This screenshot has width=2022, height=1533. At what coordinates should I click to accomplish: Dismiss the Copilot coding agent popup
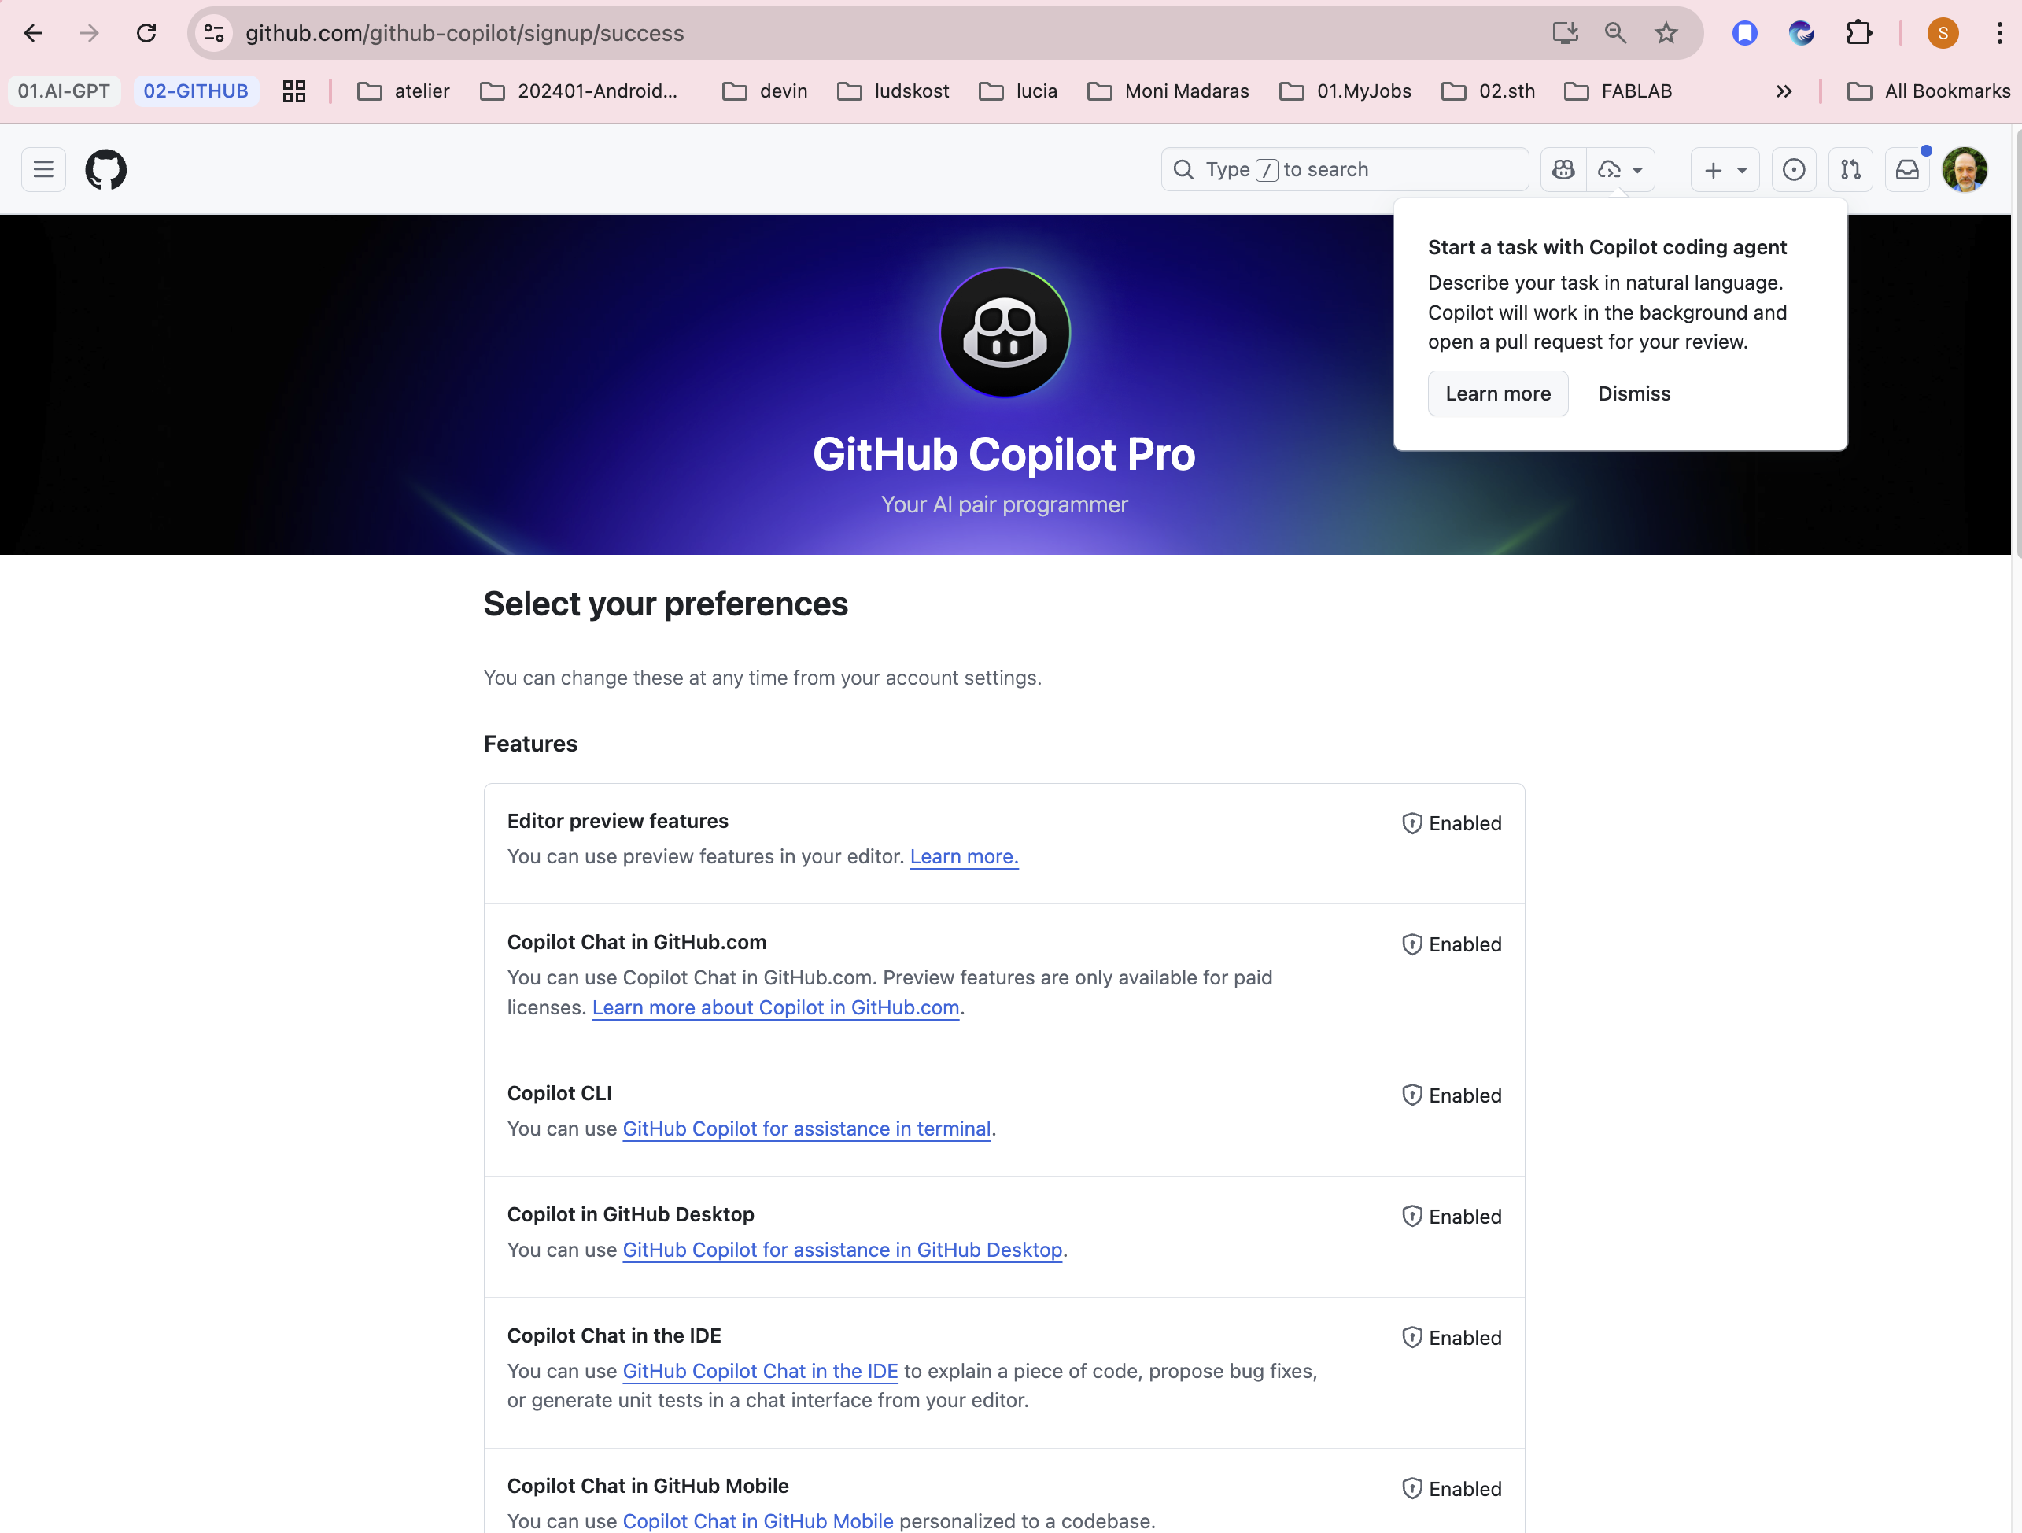1633,394
